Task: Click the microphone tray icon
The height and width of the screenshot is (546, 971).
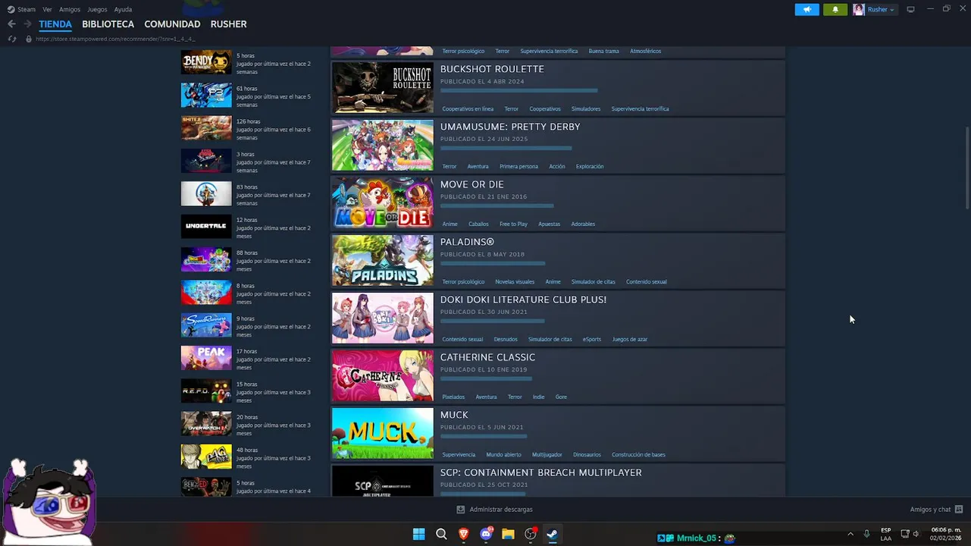Action: pyautogui.click(x=866, y=534)
